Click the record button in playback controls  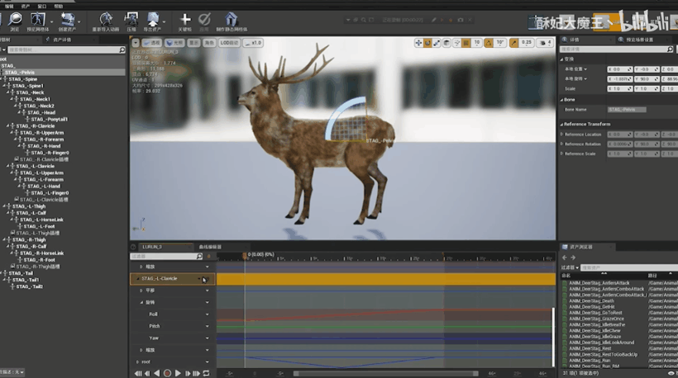coord(167,373)
